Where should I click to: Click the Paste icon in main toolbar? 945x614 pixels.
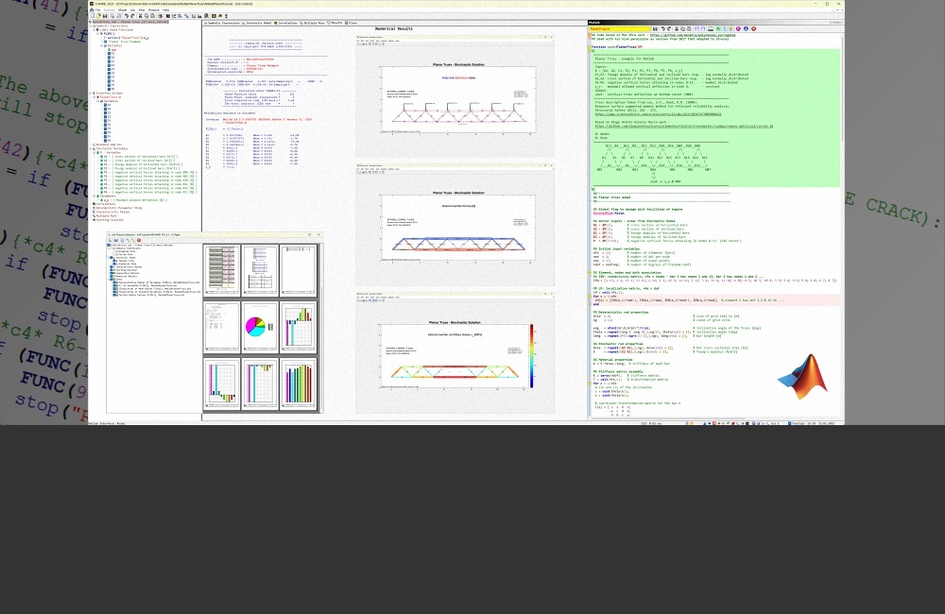[x=152, y=16]
